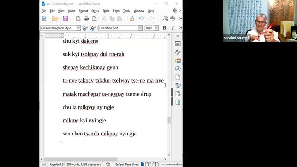This screenshot has height=167, width=297.
Task: Switch to single-page view
Action: [142, 164]
